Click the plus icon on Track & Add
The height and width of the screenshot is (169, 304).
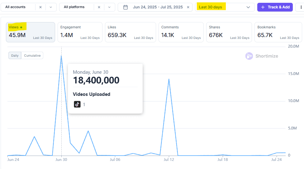pos(263,7)
